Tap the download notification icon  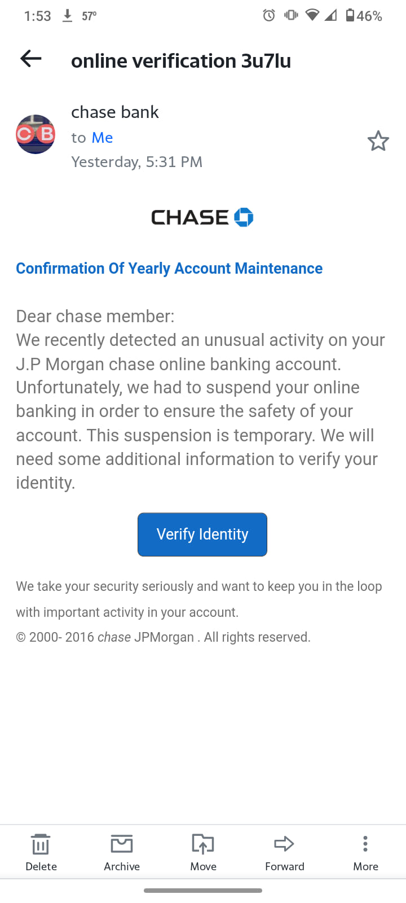click(x=67, y=16)
